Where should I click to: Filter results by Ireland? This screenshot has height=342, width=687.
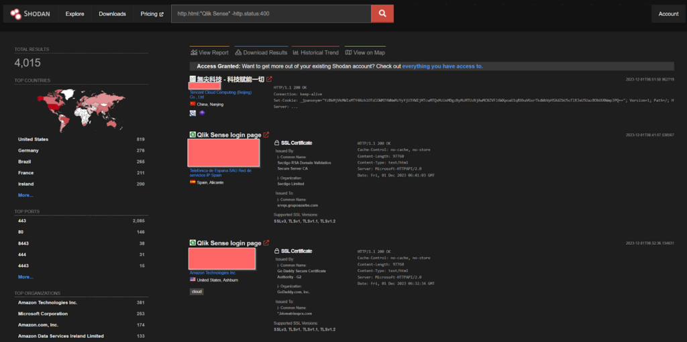coord(81,184)
